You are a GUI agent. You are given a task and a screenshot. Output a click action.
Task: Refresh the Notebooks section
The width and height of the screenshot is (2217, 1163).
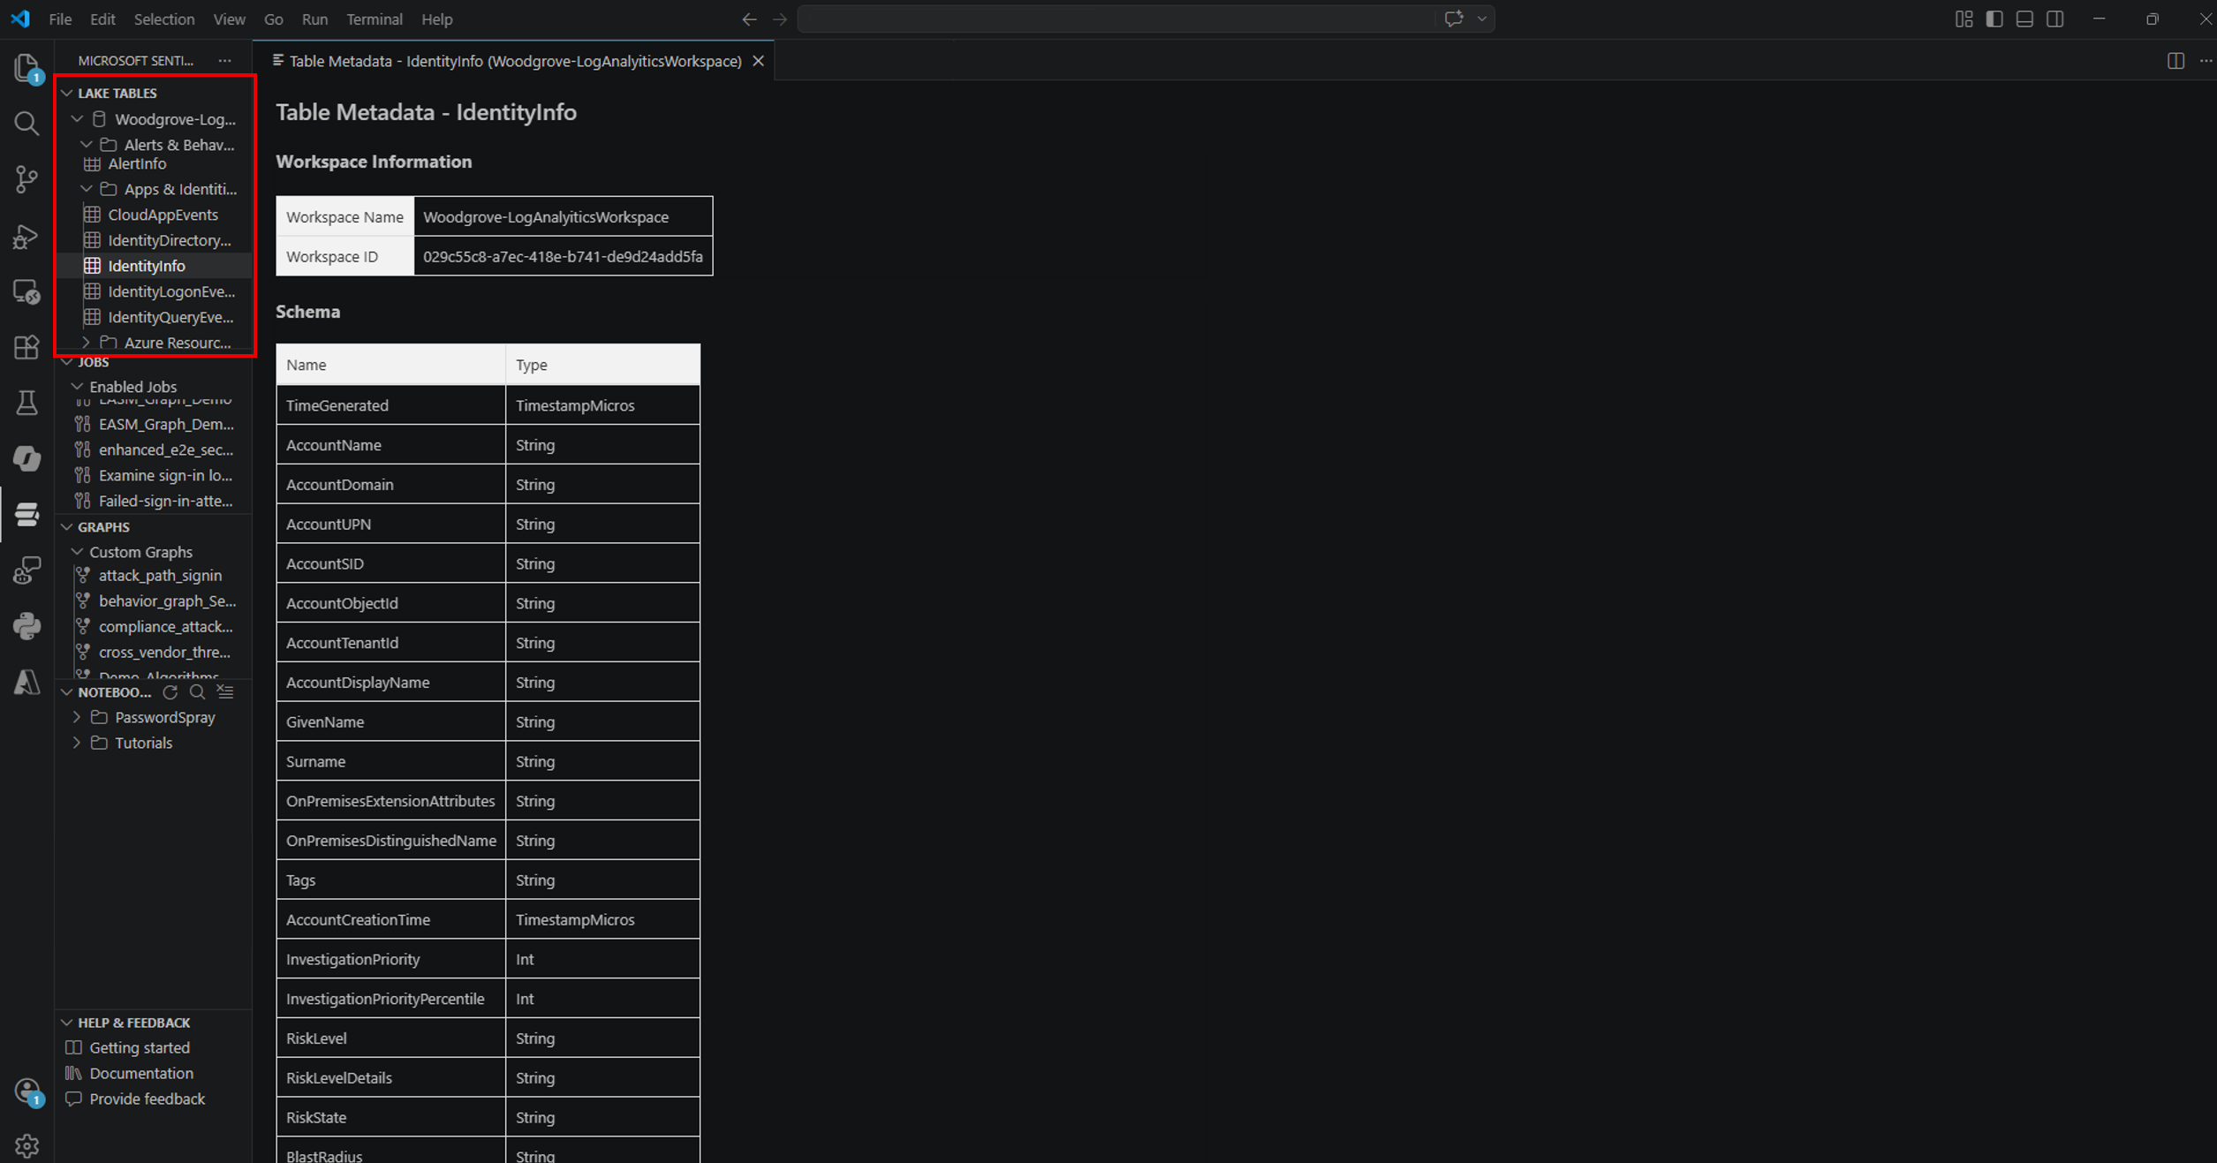(x=170, y=692)
